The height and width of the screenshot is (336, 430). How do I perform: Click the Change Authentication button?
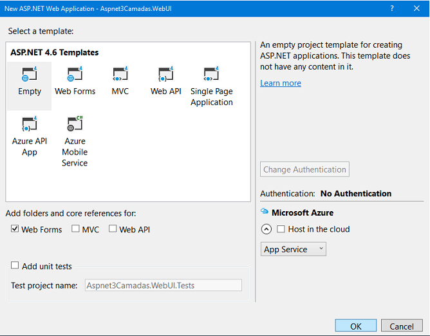tap(304, 169)
